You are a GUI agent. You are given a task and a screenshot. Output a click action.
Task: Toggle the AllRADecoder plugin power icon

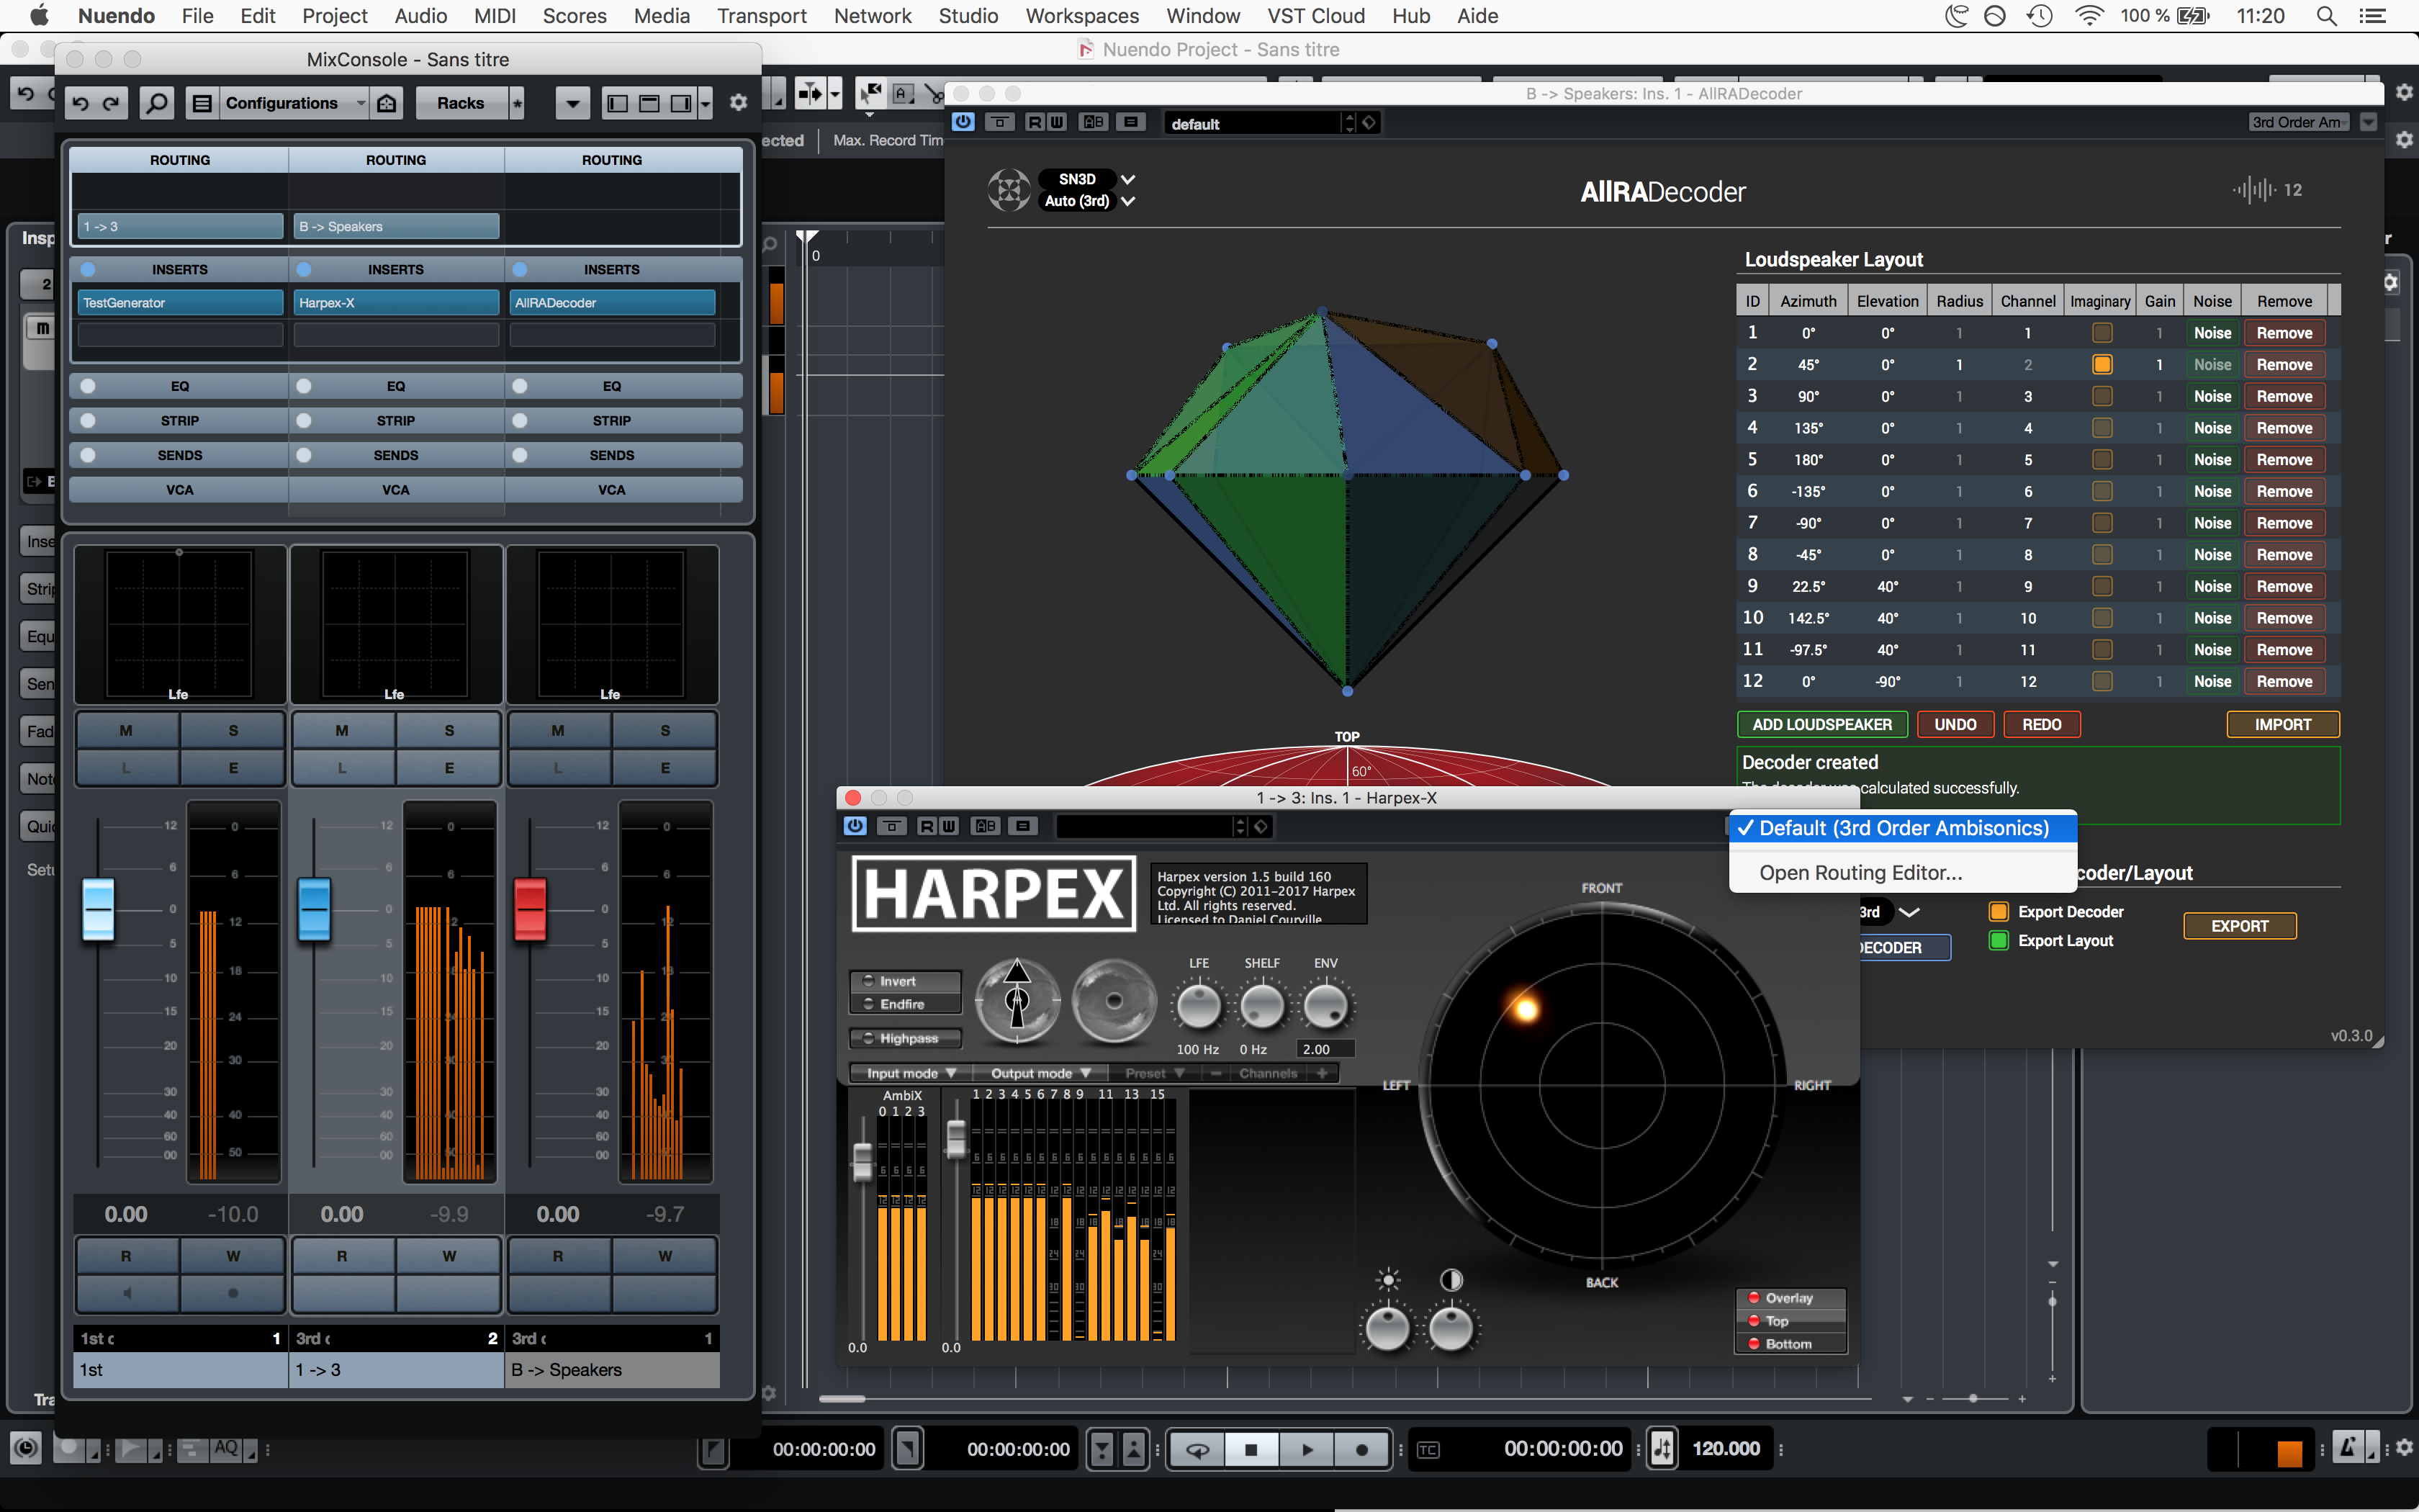tap(963, 122)
